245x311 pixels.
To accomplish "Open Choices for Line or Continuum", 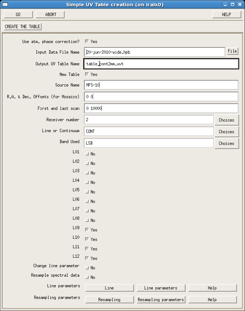I will coord(226,131).
